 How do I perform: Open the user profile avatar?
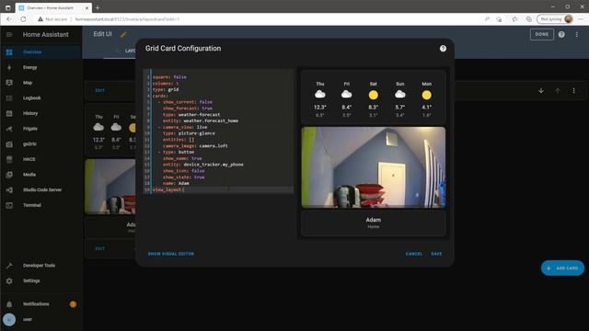(9, 320)
